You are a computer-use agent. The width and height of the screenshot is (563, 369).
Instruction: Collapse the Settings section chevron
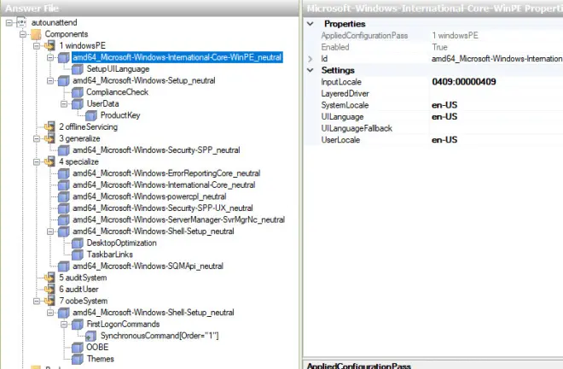pyautogui.click(x=311, y=70)
